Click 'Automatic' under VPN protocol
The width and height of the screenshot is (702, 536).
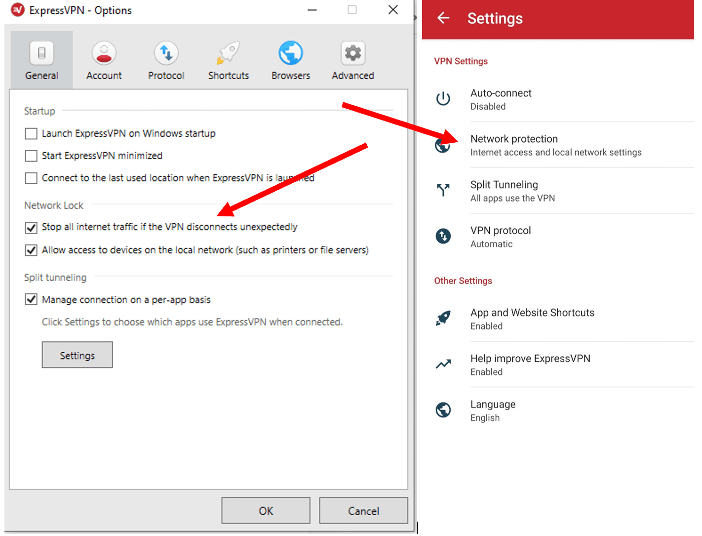pyautogui.click(x=491, y=244)
